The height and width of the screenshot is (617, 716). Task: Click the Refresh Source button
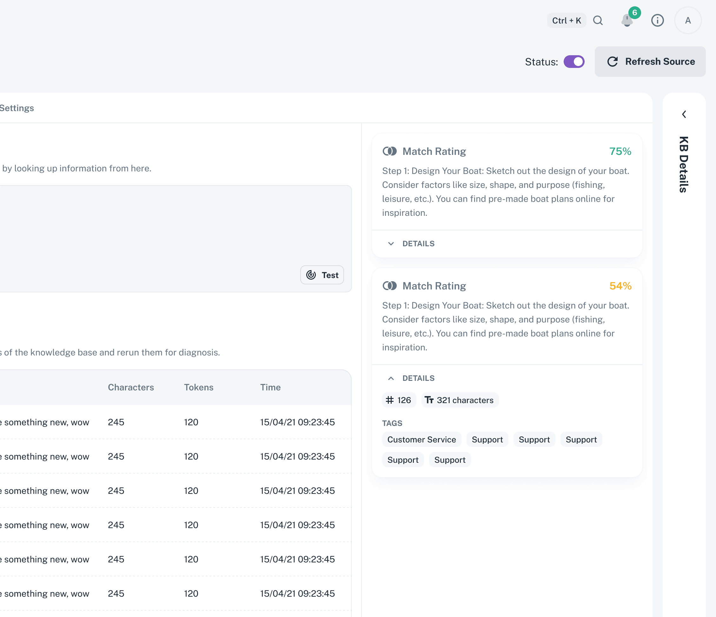(650, 62)
